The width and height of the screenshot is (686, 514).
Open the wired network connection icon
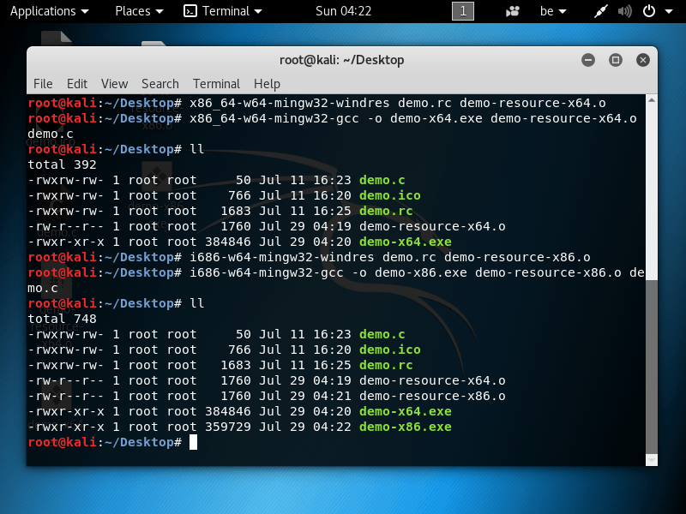pos(600,11)
